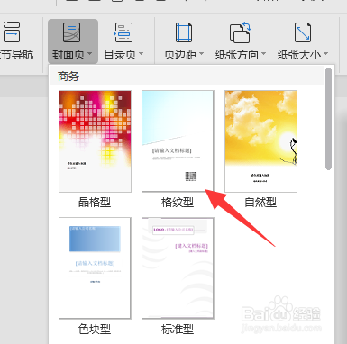This screenshot has height=344, width=347.
Task: Expand the 目录页 dropdown arrow
Action: click(x=141, y=54)
